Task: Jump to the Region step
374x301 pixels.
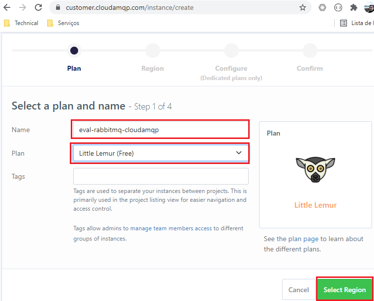Action: 153,51
